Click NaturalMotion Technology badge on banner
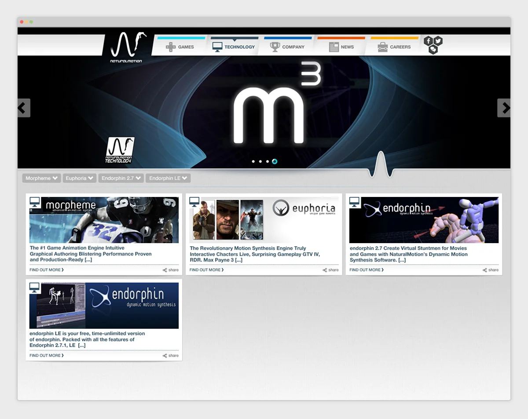This screenshot has width=528, height=419. click(x=119, y=150)
